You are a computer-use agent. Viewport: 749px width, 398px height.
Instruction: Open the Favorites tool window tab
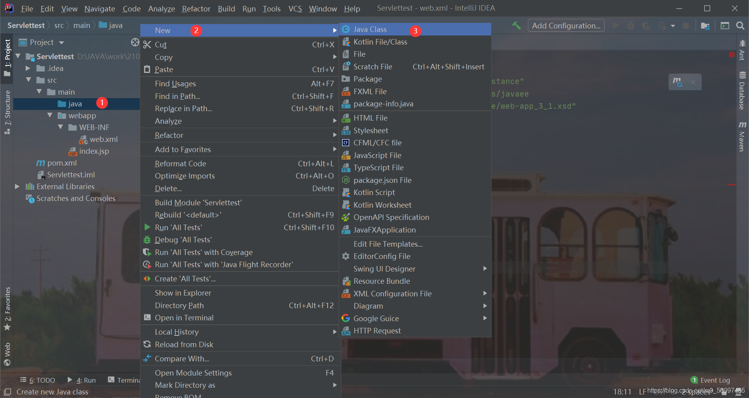point(7,309)
